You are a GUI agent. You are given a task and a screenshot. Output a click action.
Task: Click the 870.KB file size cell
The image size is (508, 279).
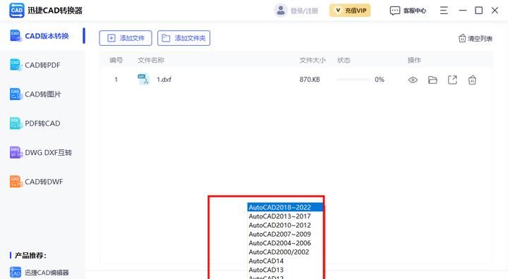(310, 80)
